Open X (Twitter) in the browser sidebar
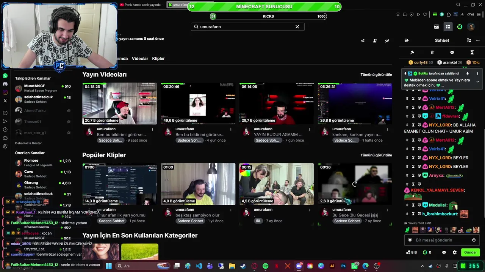 pyautogui.click(x=5, y=100)
